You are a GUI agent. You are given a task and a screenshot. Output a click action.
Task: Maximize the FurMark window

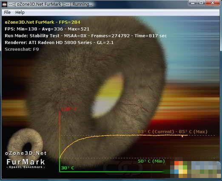(x=201, y=3)
